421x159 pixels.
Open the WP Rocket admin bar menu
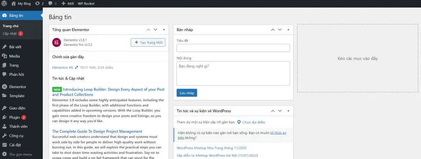86,4
